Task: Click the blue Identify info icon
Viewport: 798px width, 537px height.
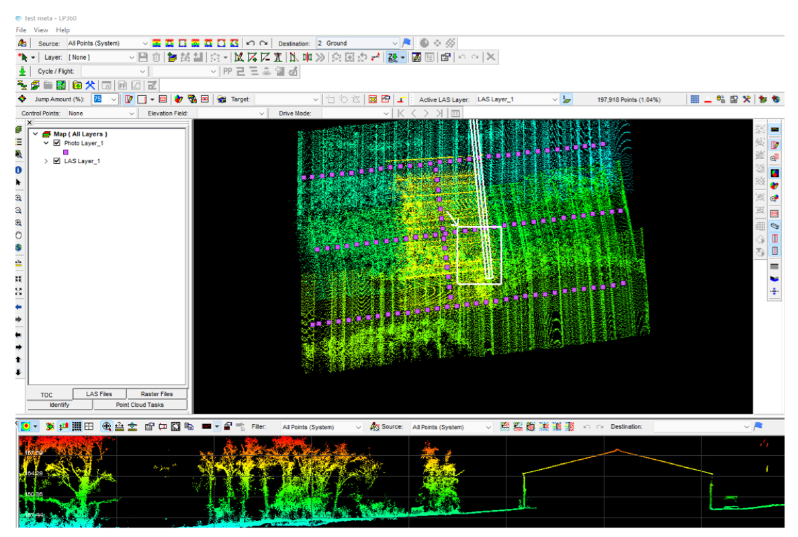Action: coord(18,170)
